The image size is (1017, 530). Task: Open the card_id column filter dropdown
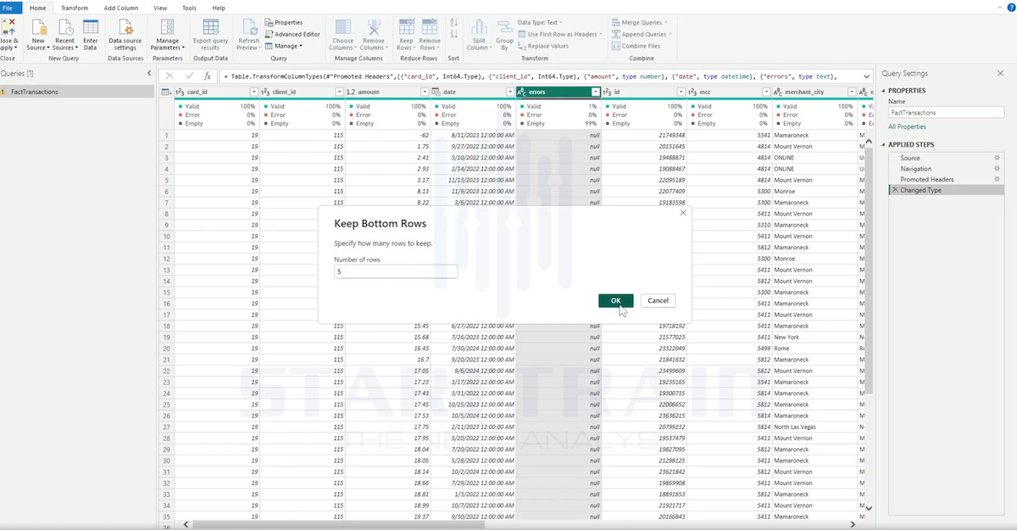[253, 92]
